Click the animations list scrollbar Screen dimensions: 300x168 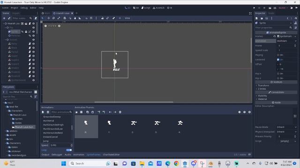click(x=72, y=127)
